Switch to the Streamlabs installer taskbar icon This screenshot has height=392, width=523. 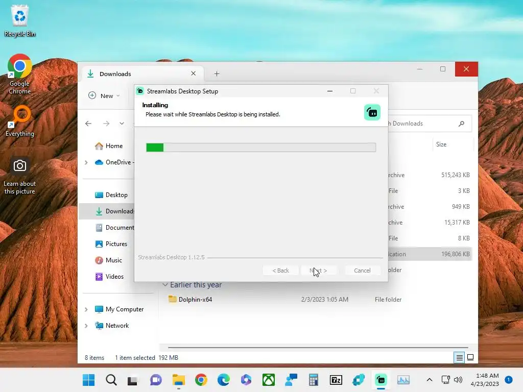(x=381, y=380)
